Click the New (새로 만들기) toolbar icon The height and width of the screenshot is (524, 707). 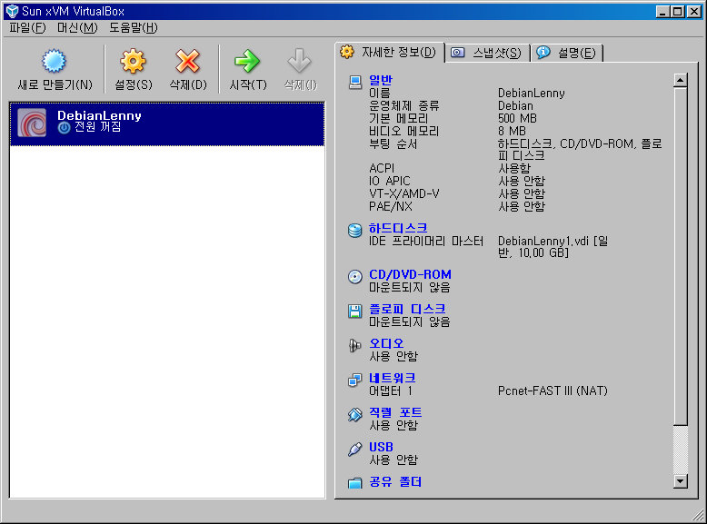(55, 61)
